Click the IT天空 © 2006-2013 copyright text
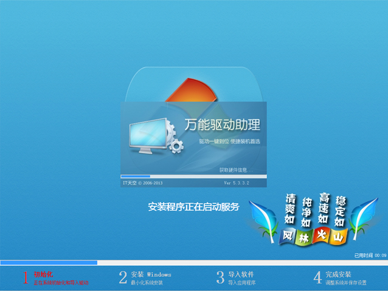 pos(143,183)
